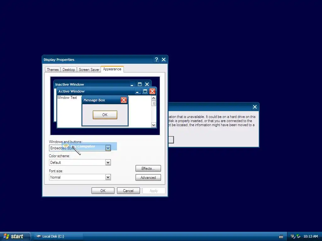
Task: Switch to the Themes tab
Action: (x=53, y=70)
